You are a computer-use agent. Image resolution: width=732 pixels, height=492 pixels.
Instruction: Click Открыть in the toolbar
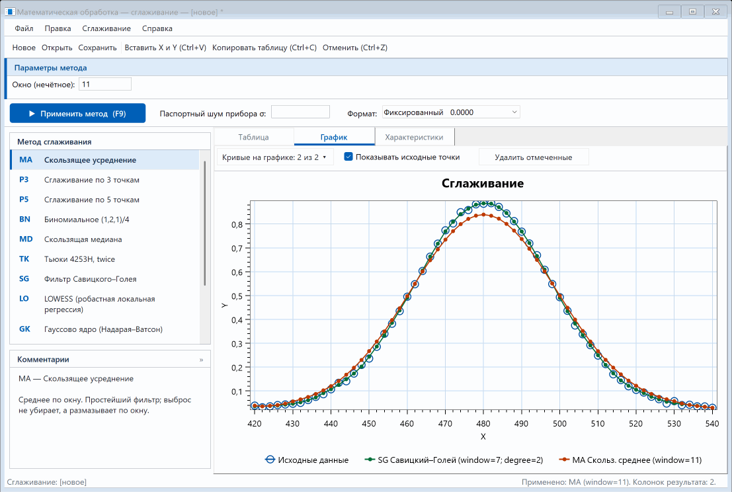tap(57, 48)
